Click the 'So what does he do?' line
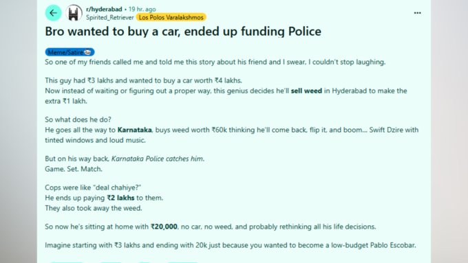This screenshot has width=468, height=263. click(x=78, y=119)
